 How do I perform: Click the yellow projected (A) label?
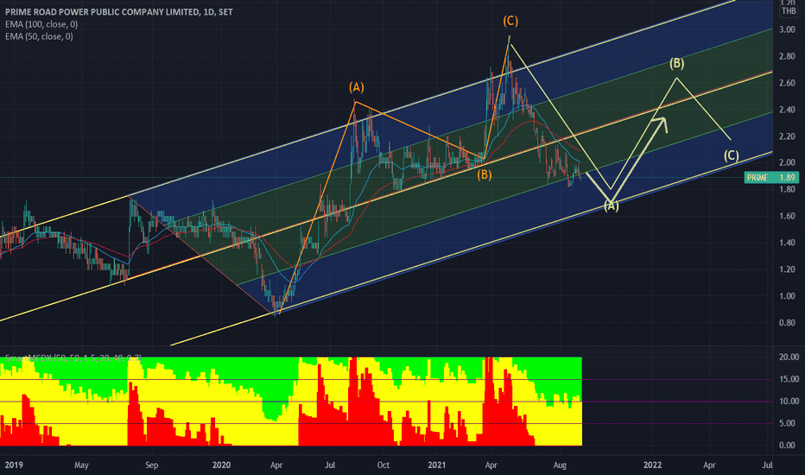point(611,206)
